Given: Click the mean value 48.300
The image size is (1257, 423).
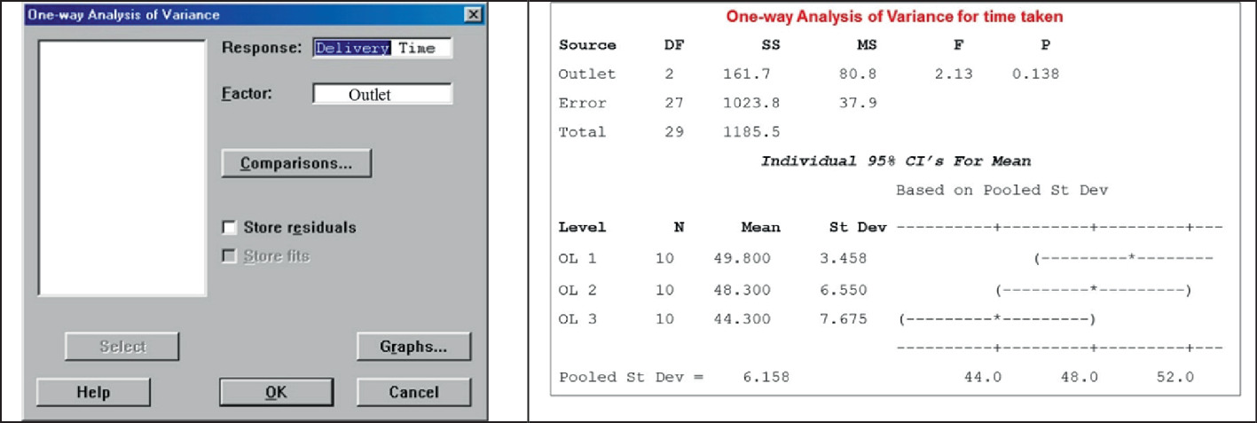Looking at the screenshot, I should click(742, 290).
